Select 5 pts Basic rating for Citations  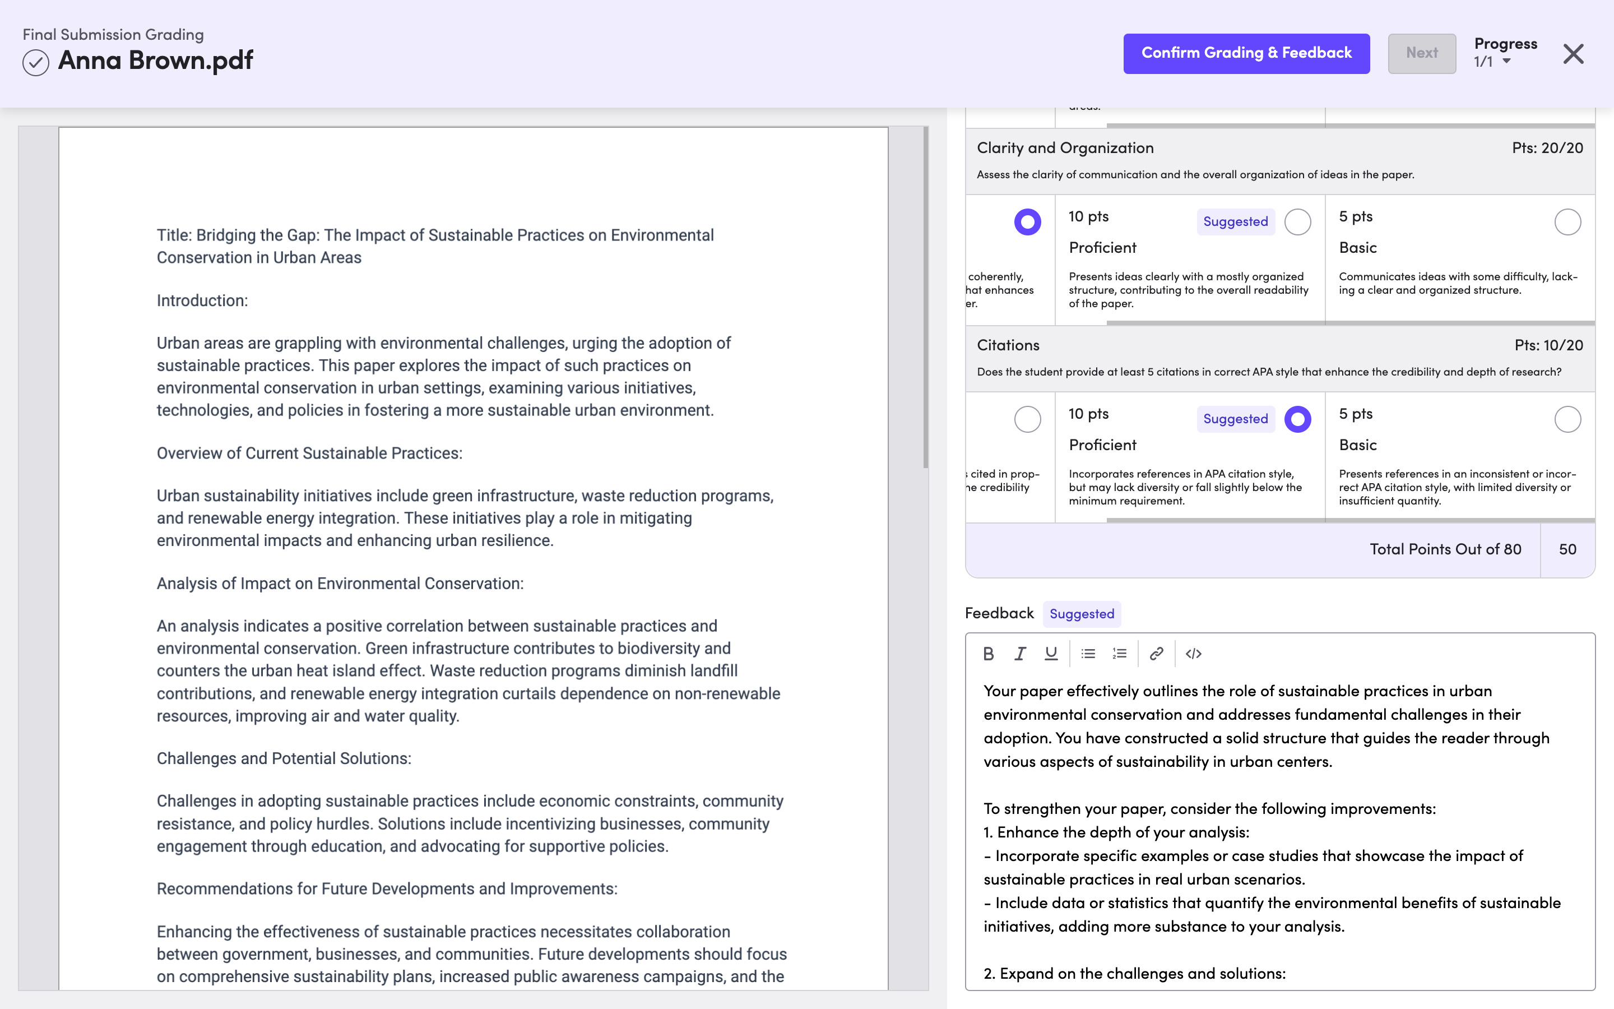point(1567,419)
